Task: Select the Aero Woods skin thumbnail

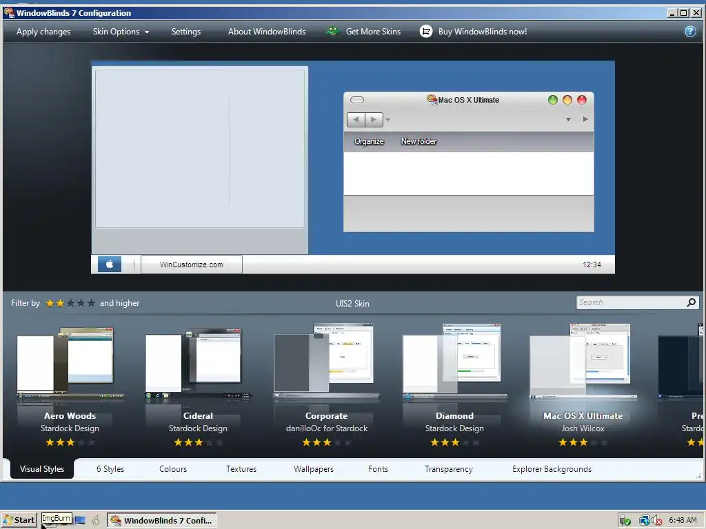Action: (70, 364)
